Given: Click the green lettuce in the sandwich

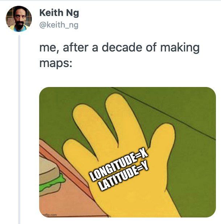Looking at the screenshot, I should pos(55,183).
